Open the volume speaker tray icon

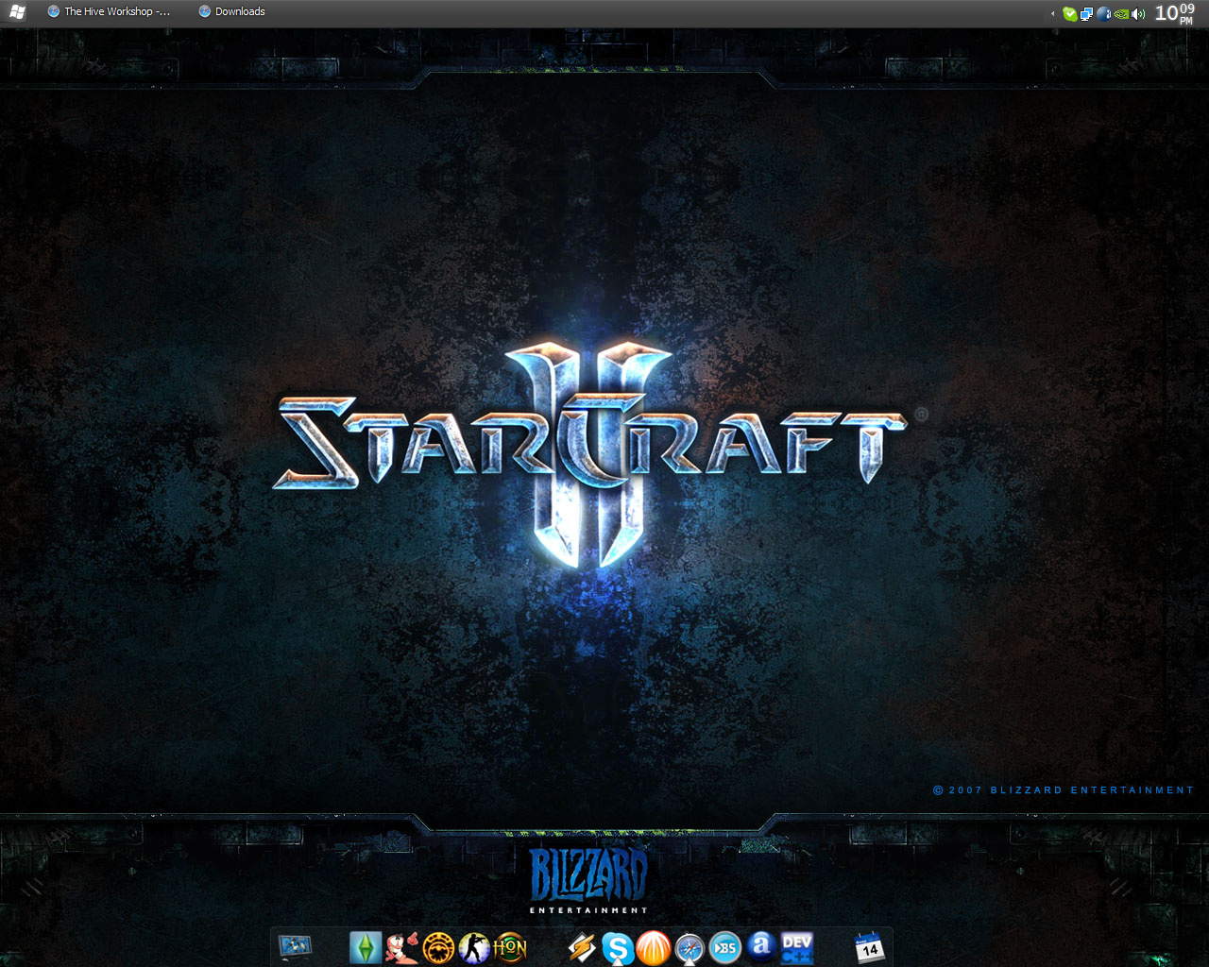pos(1138,13)
